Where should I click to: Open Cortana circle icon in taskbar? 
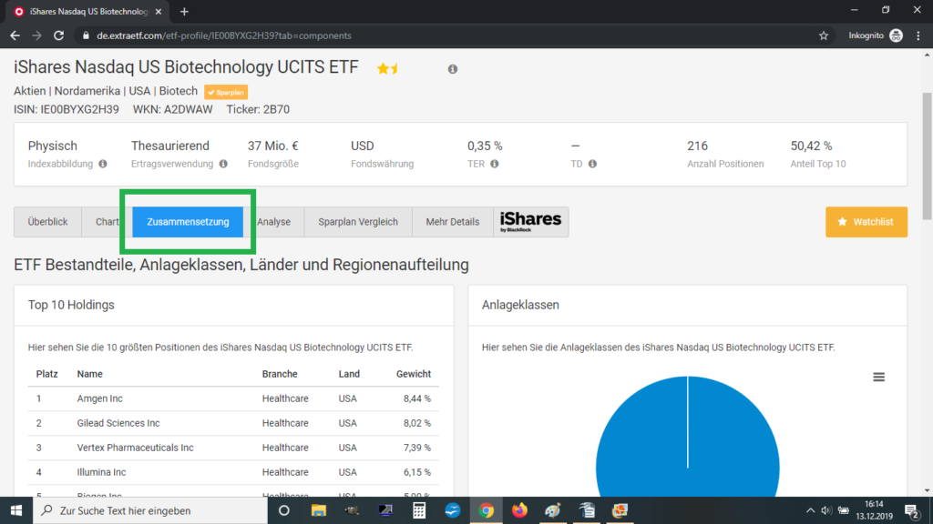284,510
